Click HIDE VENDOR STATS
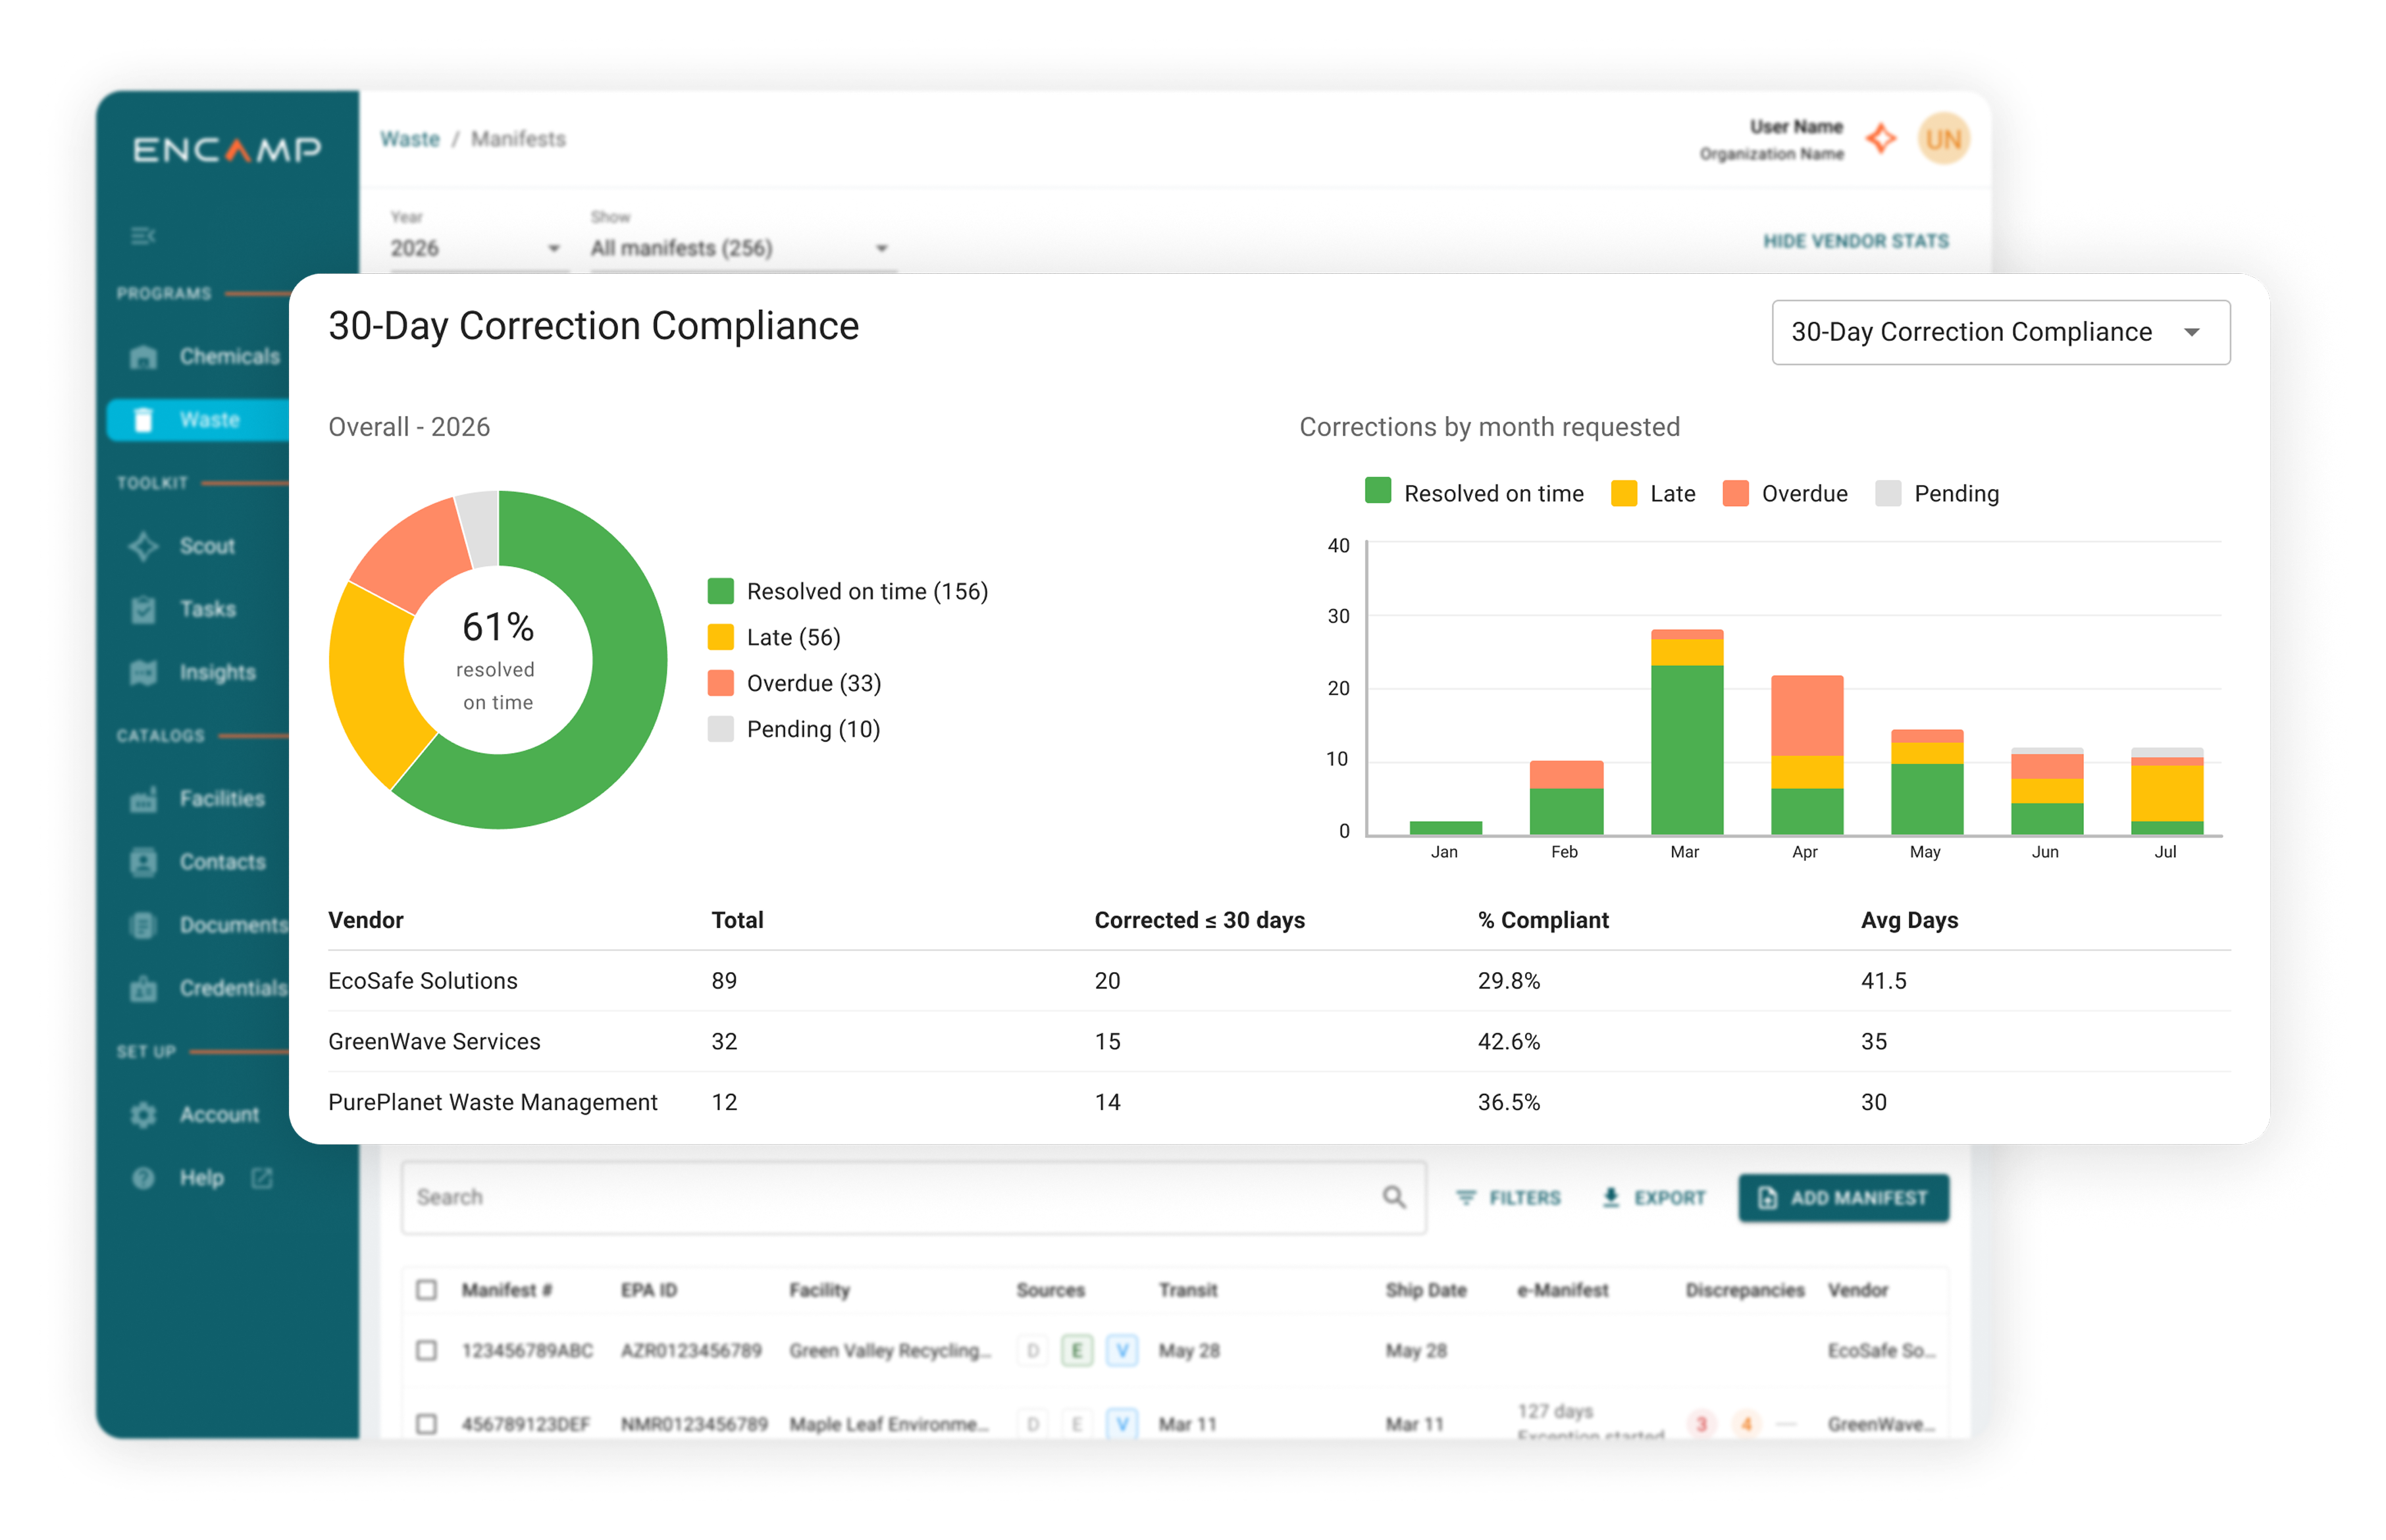The image size is (2386, 1540). (x=1855, y=241)
